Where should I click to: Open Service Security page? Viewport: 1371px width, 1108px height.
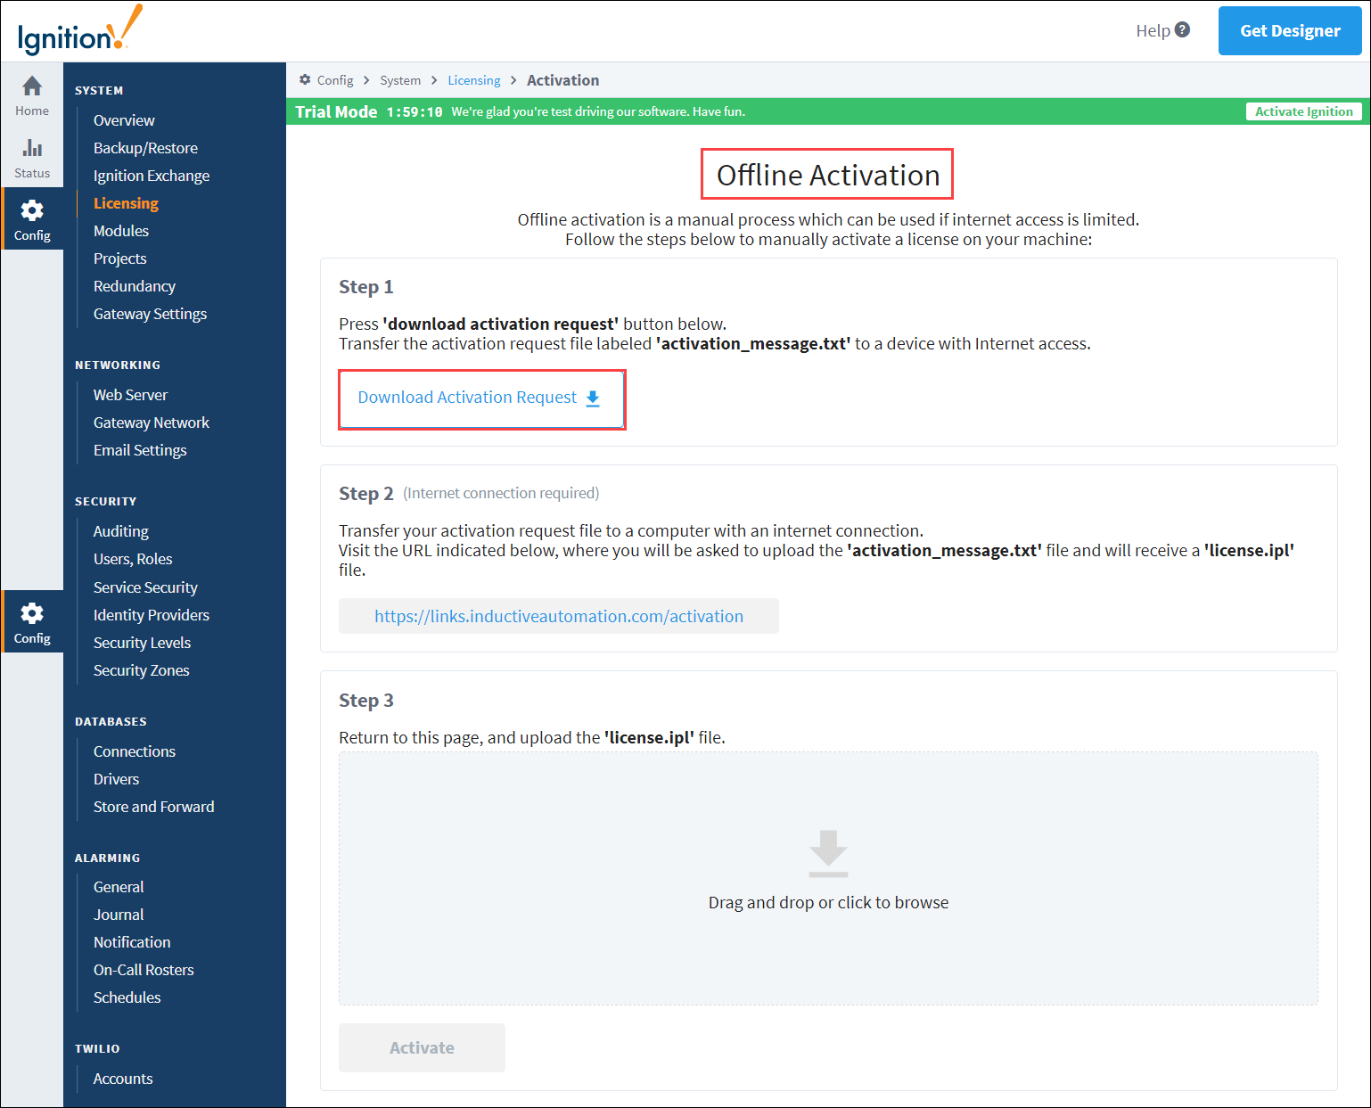tap(145, 587)
